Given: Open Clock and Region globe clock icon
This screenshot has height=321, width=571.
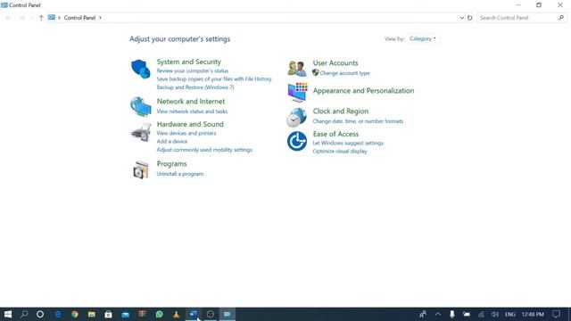Looking at the screenshot, I should click(296, 117).
